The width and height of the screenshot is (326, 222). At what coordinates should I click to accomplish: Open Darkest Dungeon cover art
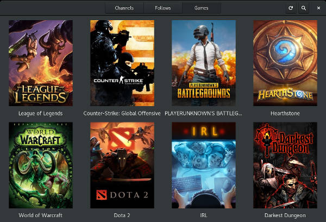click(285, 165)
